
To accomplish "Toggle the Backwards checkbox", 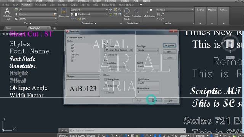I will (105, 86).
